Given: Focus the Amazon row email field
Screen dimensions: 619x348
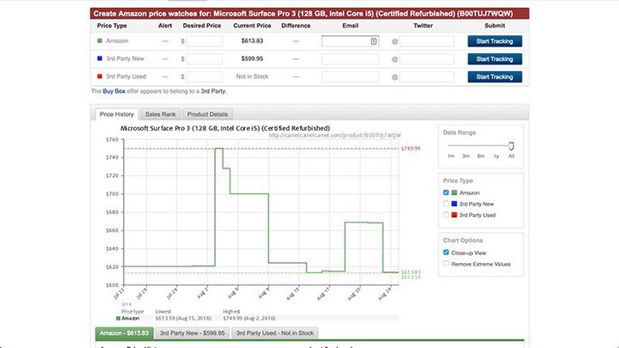Looking at the screenshot, I should click(350, 41).
